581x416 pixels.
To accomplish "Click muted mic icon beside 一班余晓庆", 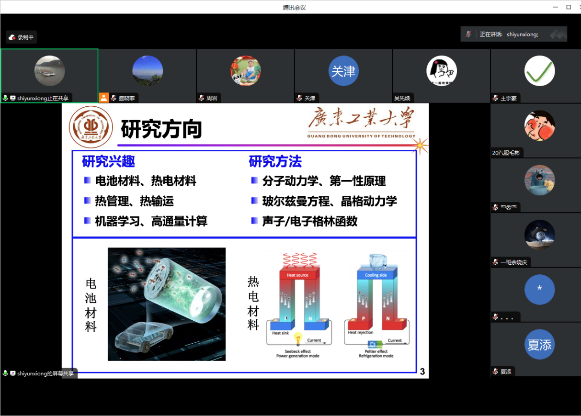I will [496, 262].
